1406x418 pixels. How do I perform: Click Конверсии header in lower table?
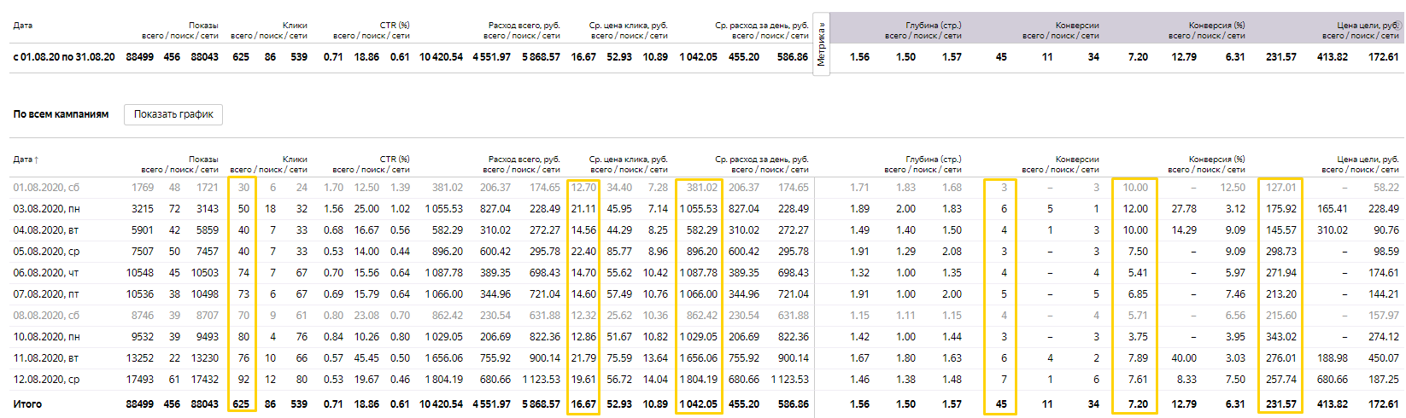tap(1076, 160)
